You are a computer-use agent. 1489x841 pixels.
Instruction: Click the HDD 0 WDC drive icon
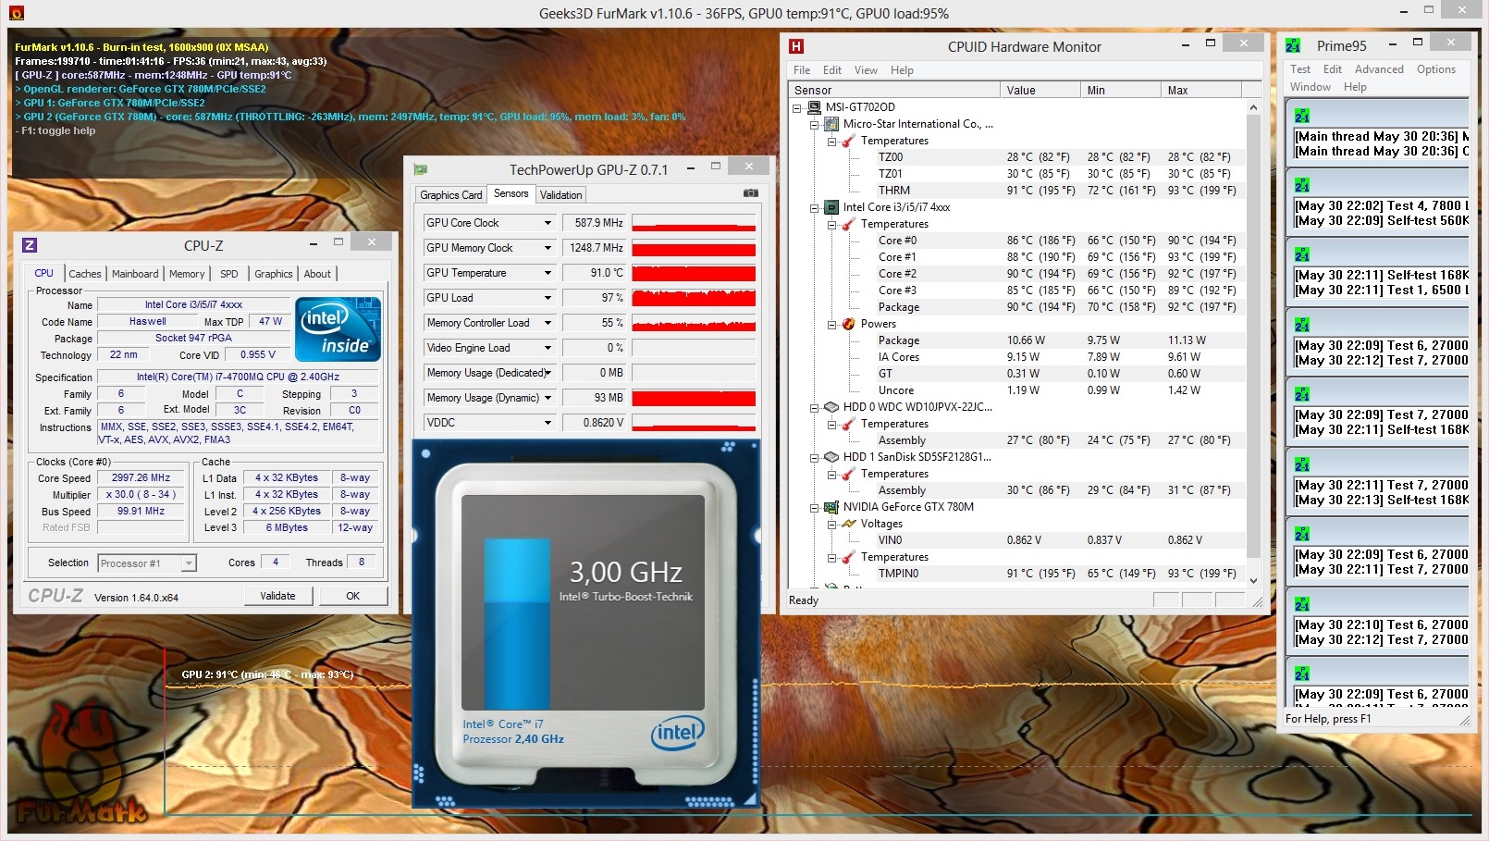831,407
